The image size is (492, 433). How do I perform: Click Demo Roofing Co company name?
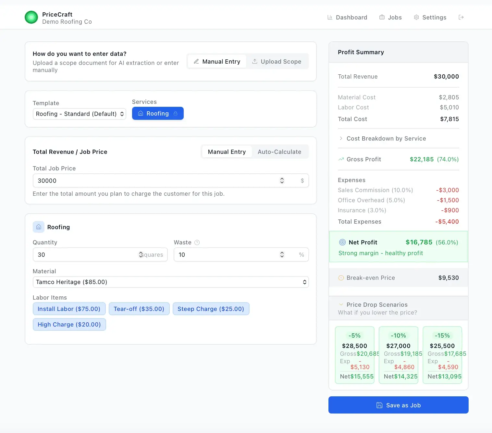pos(67,22)
